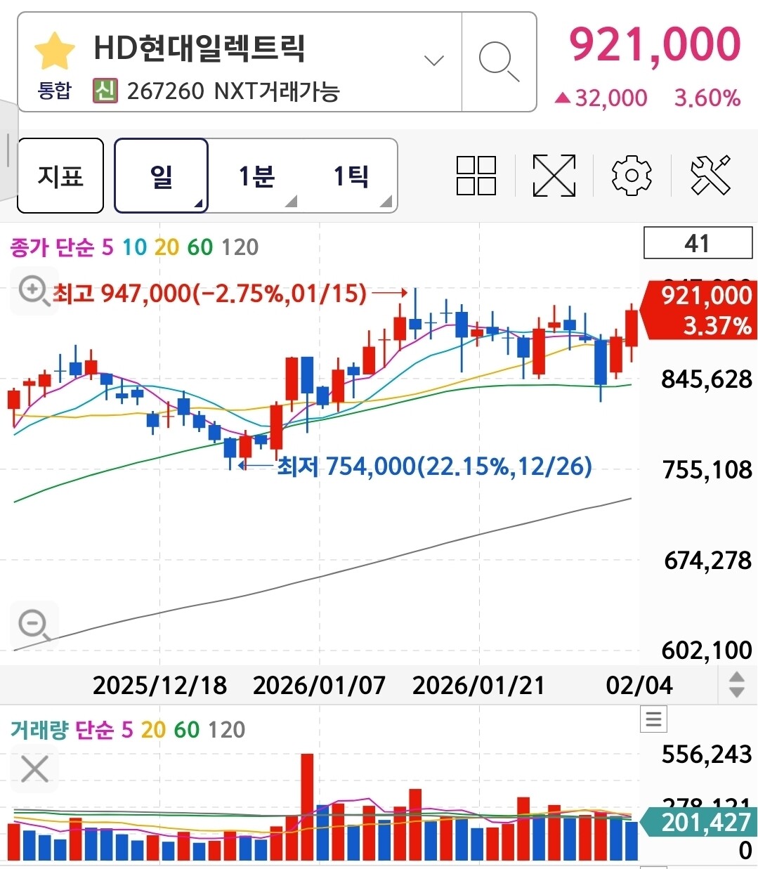Open the chart drawing tools icon
The image size is (758, 869).
[710, 176]
